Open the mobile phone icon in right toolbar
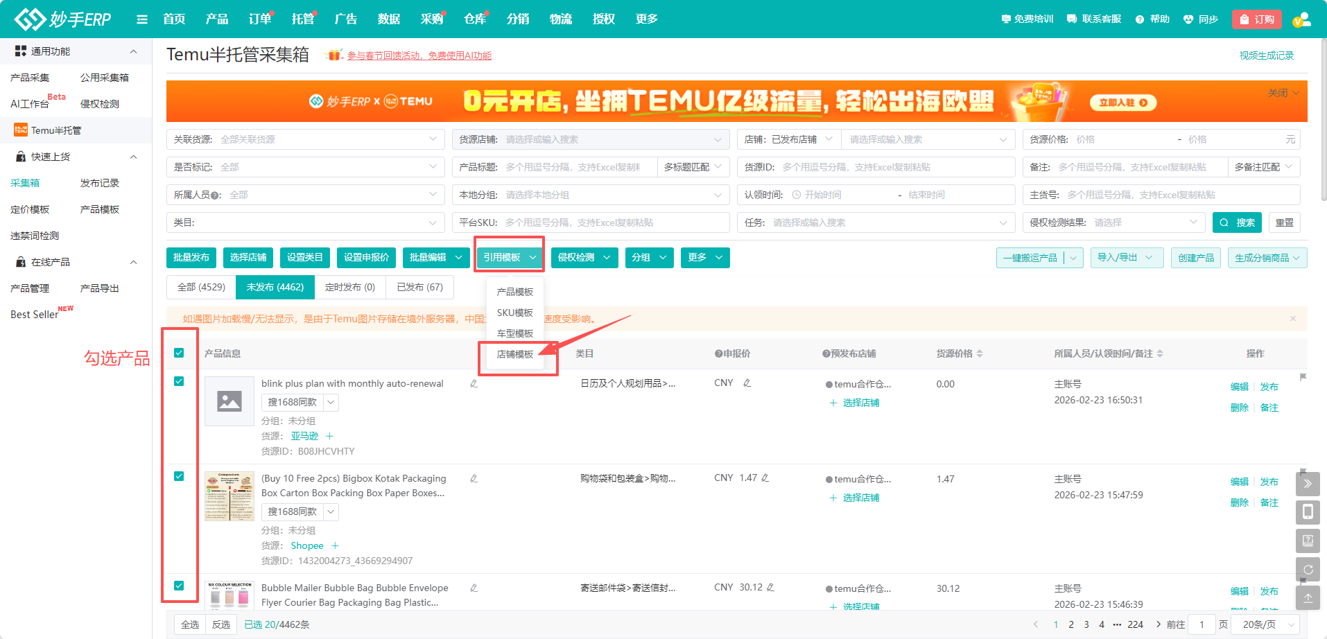Image resolution: width=1327 pixels, height=639 pixels. (1308, 512)
